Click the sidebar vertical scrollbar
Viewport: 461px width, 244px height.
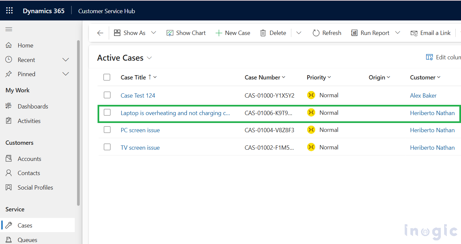point(78,123)
